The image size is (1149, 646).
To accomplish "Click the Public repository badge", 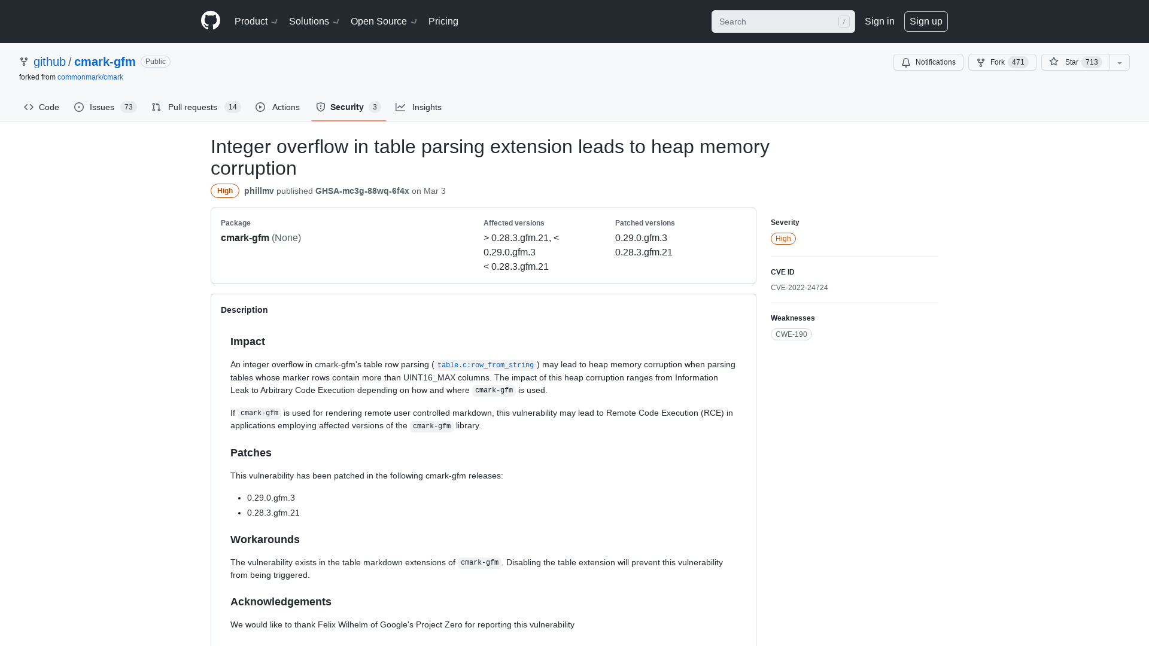I will click(156, 62).
